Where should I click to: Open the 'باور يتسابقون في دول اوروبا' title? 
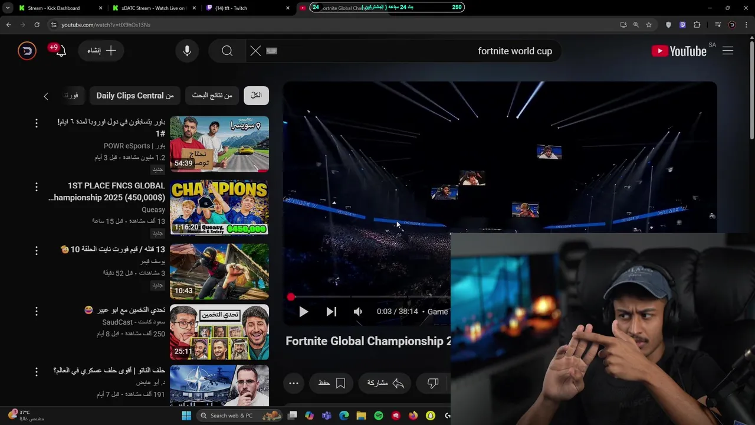(111, 127)
